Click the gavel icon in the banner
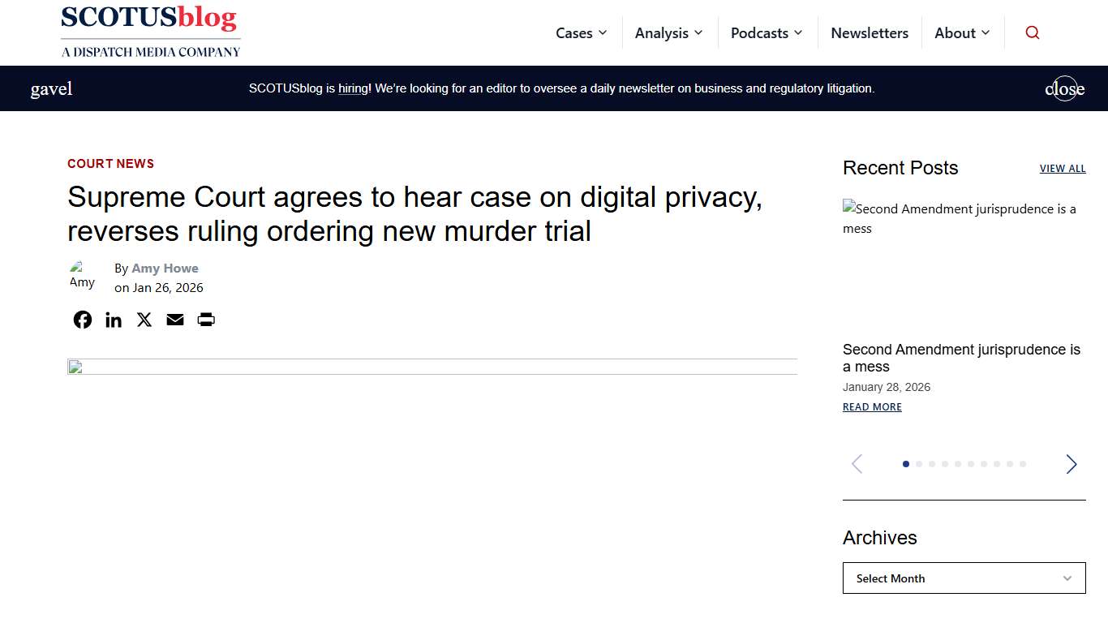This screenshot has height=623, width=1108. (51, 88)
